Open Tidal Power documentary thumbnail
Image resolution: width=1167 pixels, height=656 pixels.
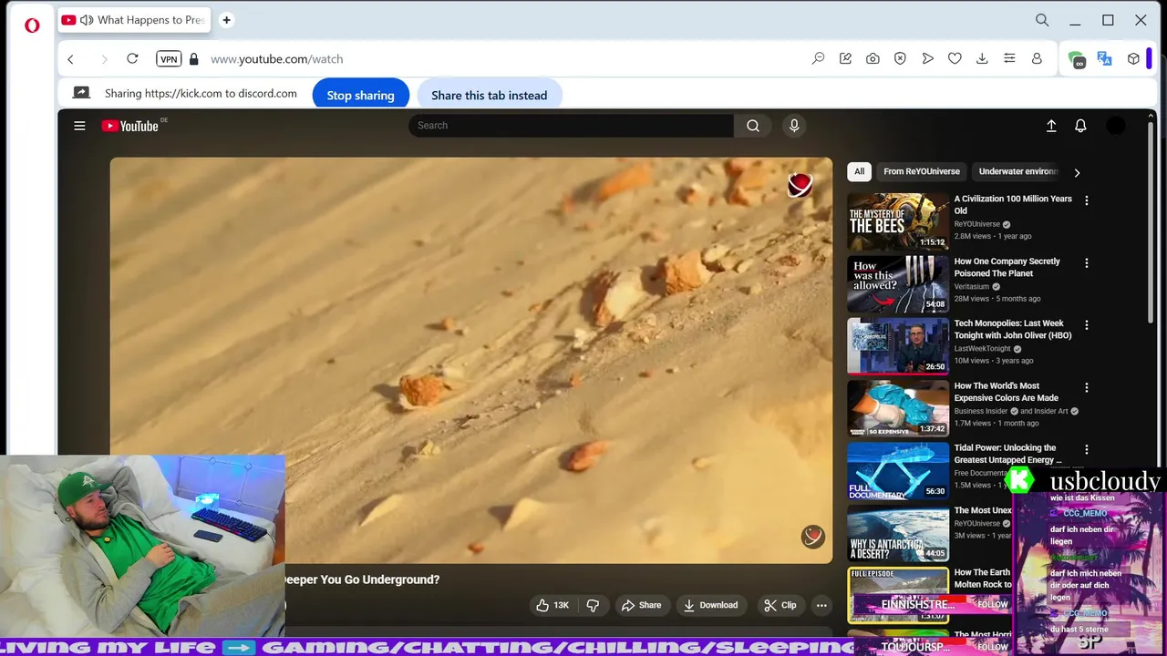pyautogui.click(x=898, y=470)
